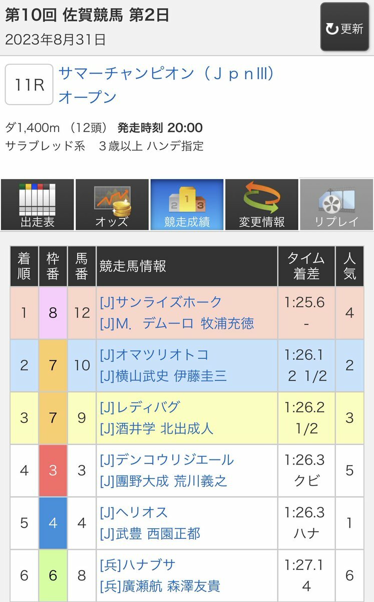Tap the 更新 refresh button

(345, 28)
